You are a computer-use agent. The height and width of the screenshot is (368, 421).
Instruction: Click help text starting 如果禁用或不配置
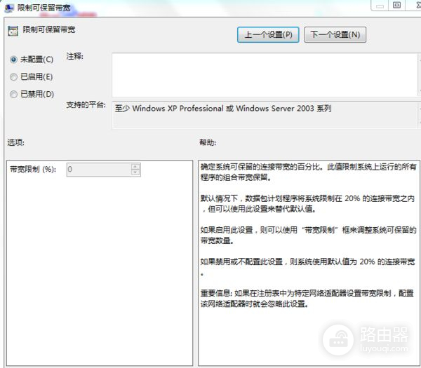(308, 266)
